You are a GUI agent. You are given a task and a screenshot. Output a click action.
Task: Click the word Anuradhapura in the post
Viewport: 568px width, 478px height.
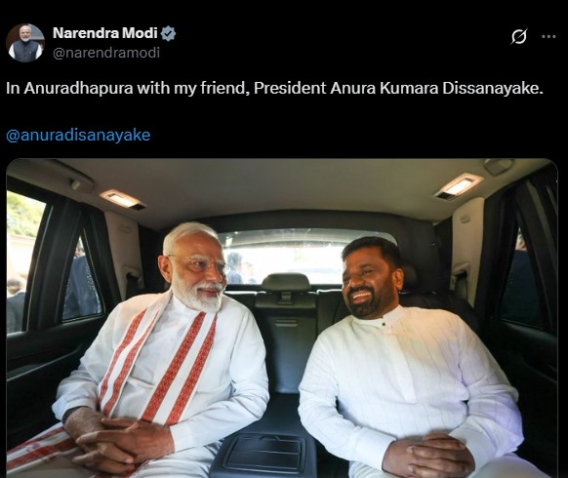78,89
